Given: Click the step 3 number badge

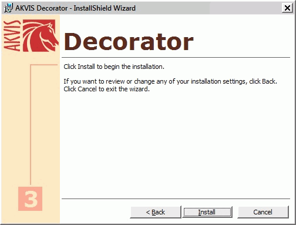Looking at the screenshot, I should pyautogui.click(x=31, y=198).
